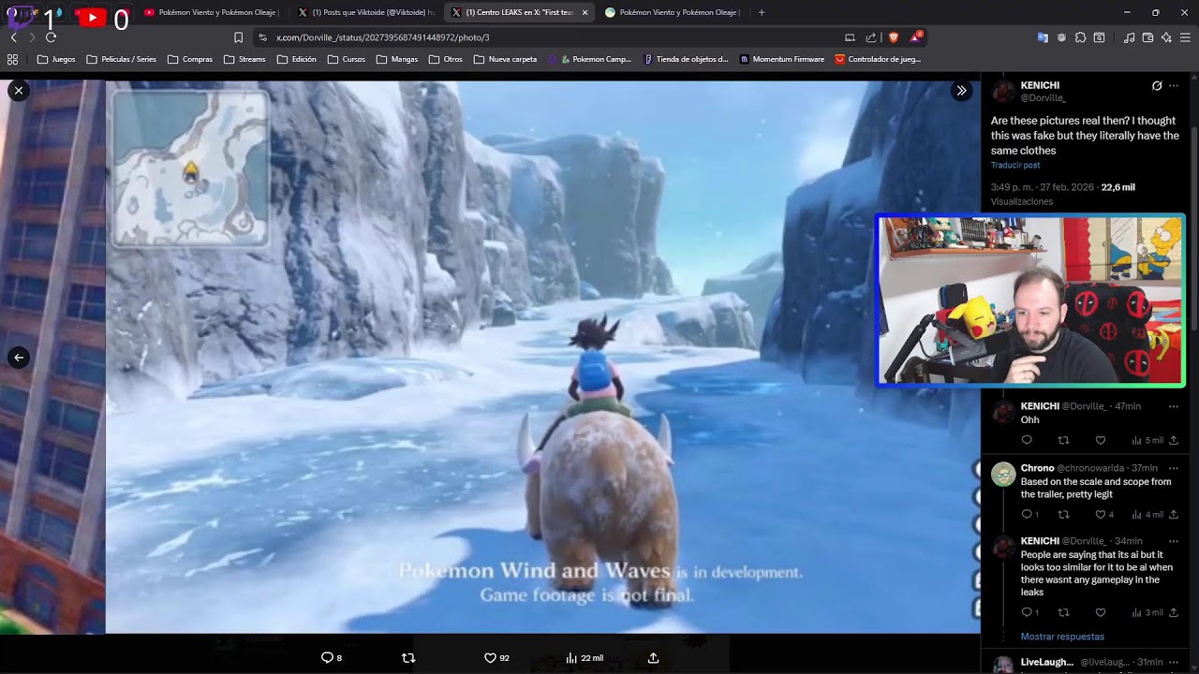
Task: Click 'Mostrar respuestas' link
Action: tap(1062, 637)
